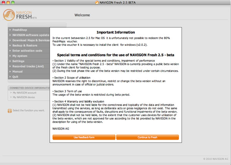
Task: Expand the My NAVIGON account arrow
Action: tap(11, 93)
